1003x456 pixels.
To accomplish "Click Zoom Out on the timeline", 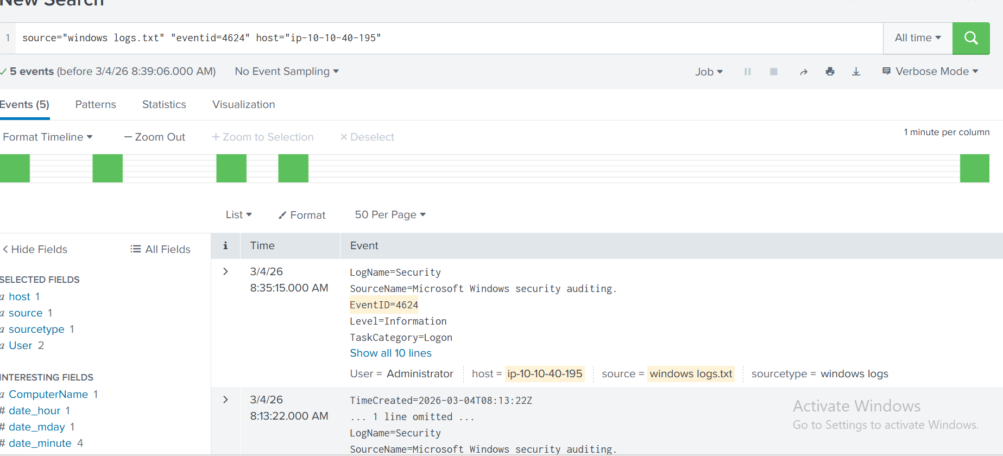I will (x=155, y=137).
